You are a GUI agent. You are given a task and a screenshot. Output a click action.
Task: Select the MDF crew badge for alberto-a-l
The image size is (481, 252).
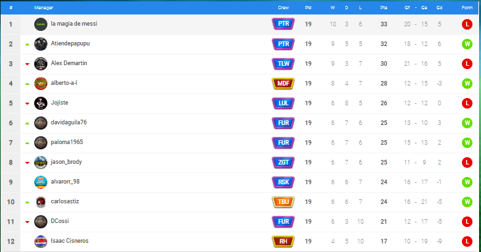pyautogui.click(x=283, y=84)
